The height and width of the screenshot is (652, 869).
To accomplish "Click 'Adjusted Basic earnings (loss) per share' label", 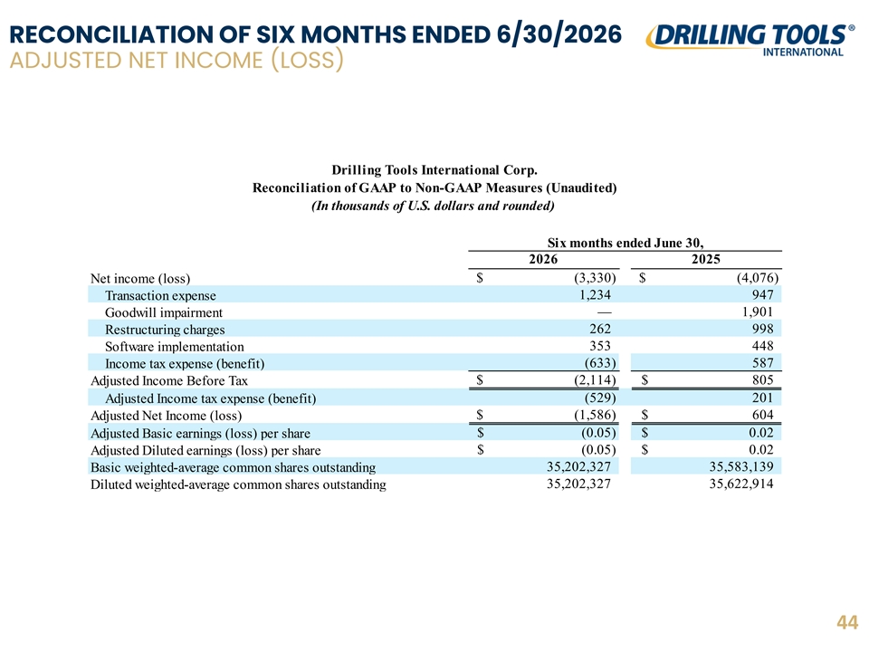I will (200, 434).
